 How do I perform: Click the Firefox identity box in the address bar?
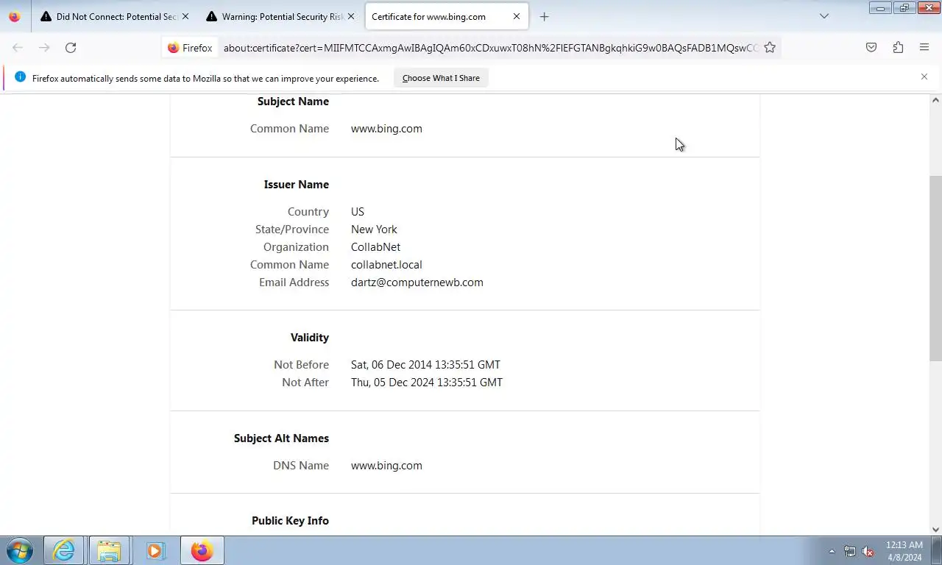(191, 48)
